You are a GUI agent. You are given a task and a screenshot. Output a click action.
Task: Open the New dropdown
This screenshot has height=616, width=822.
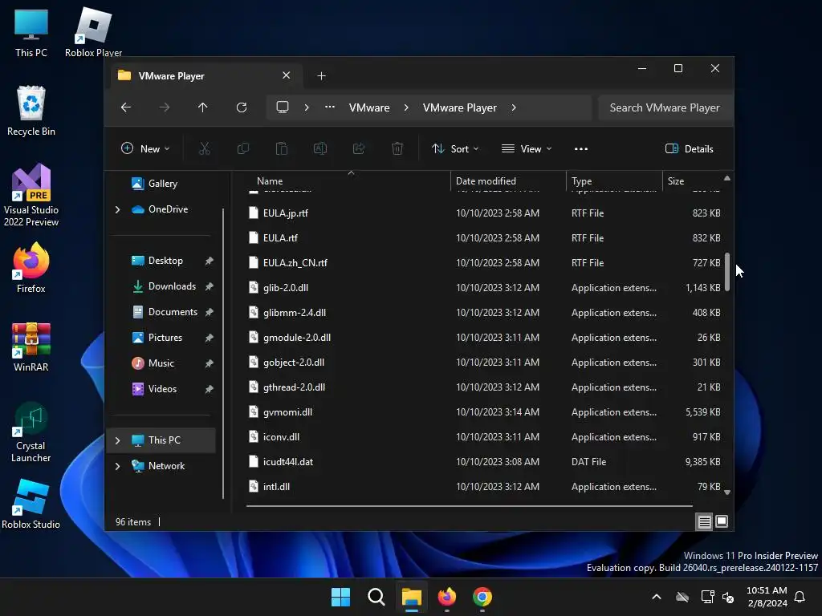click(145, 148)
